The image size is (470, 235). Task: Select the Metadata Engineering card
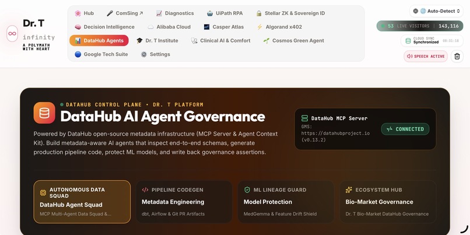pos(184,202)
